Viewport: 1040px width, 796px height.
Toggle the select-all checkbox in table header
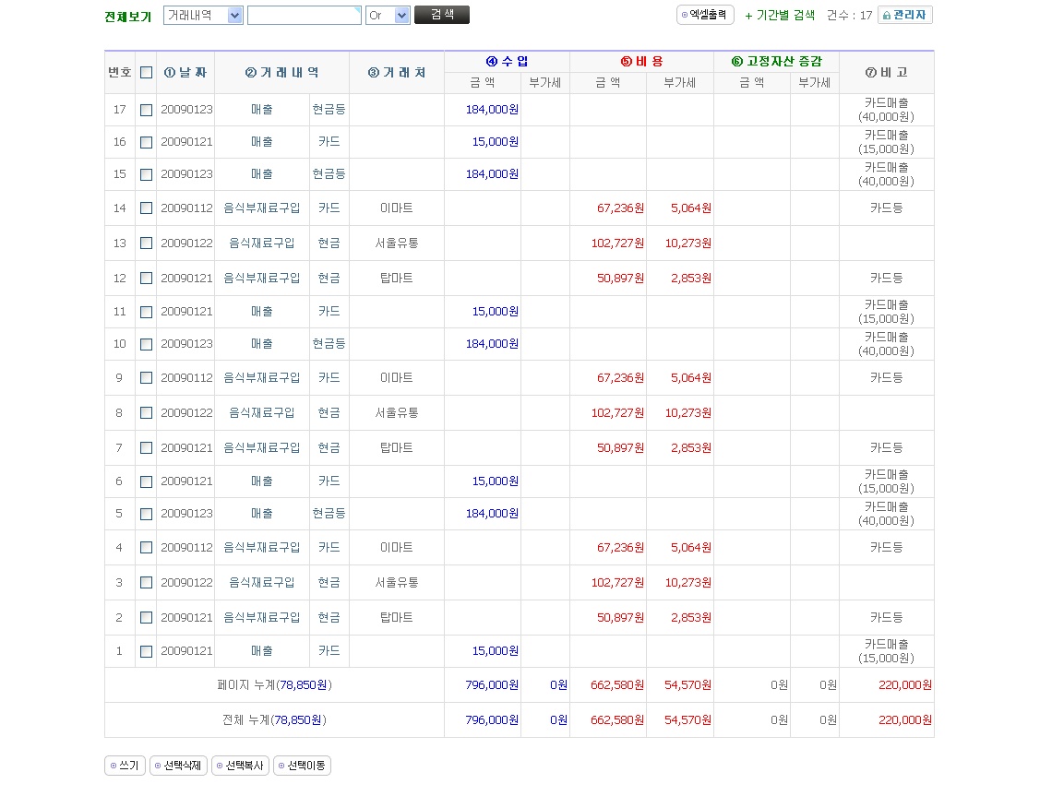pos(146,73)
